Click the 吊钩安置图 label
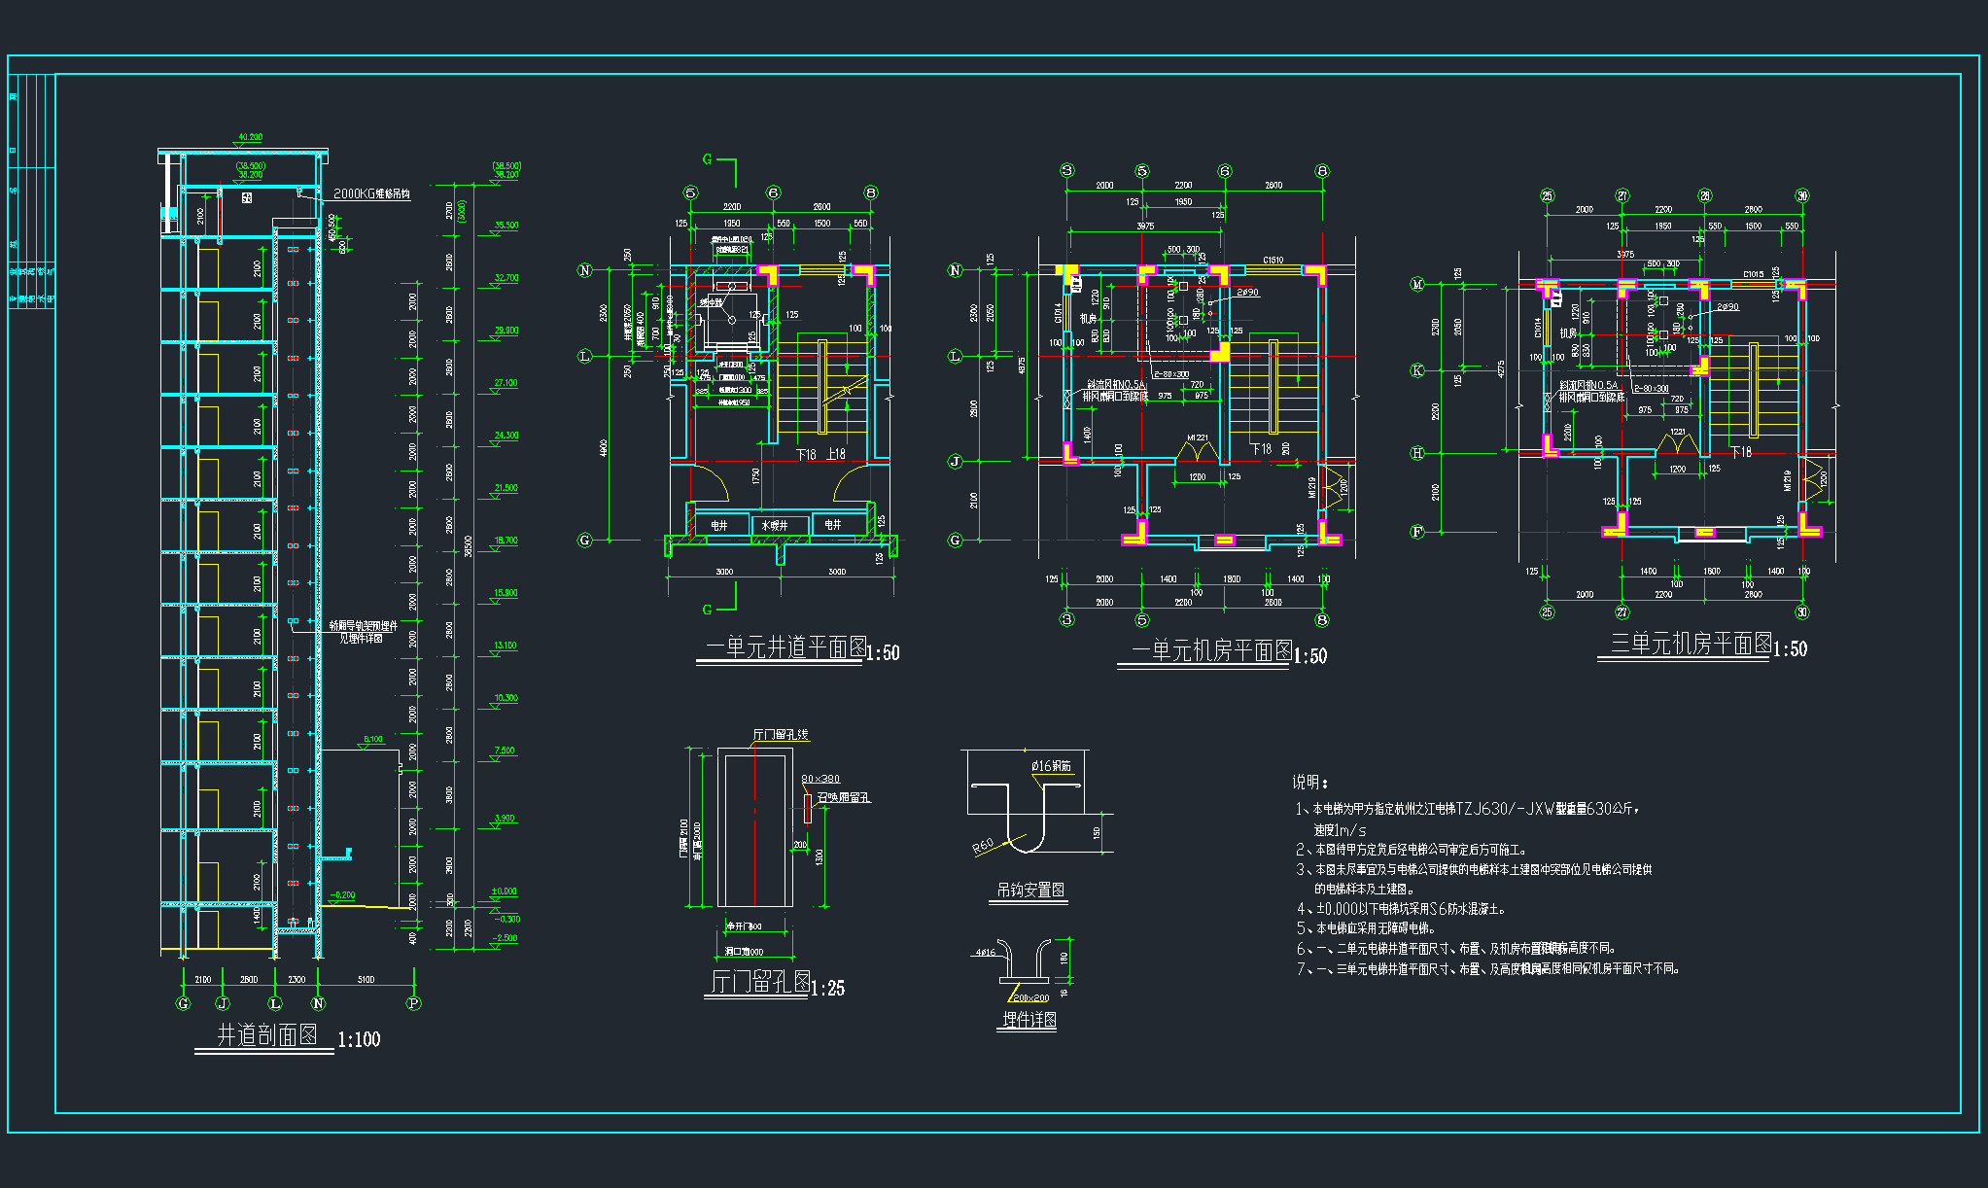The image size is (1988, 1188). 1030,890
